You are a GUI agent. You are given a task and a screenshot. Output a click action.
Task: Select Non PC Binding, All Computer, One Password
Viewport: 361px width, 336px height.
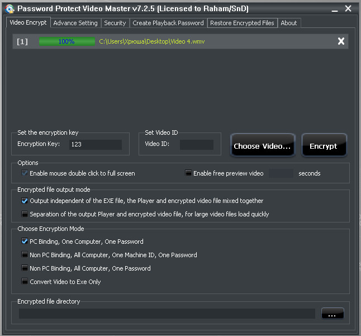coord(25,268)
